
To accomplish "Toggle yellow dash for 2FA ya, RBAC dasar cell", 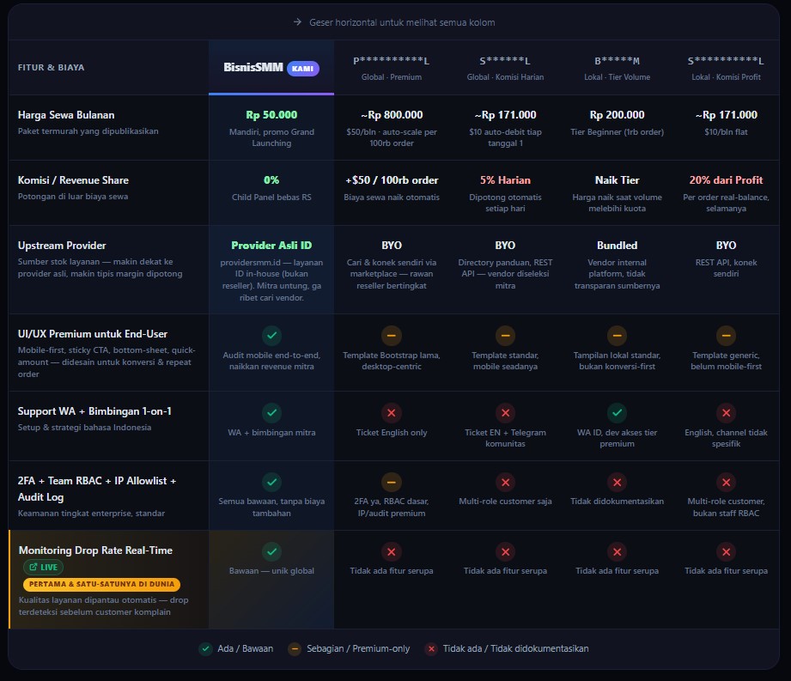I will (392, 483).
